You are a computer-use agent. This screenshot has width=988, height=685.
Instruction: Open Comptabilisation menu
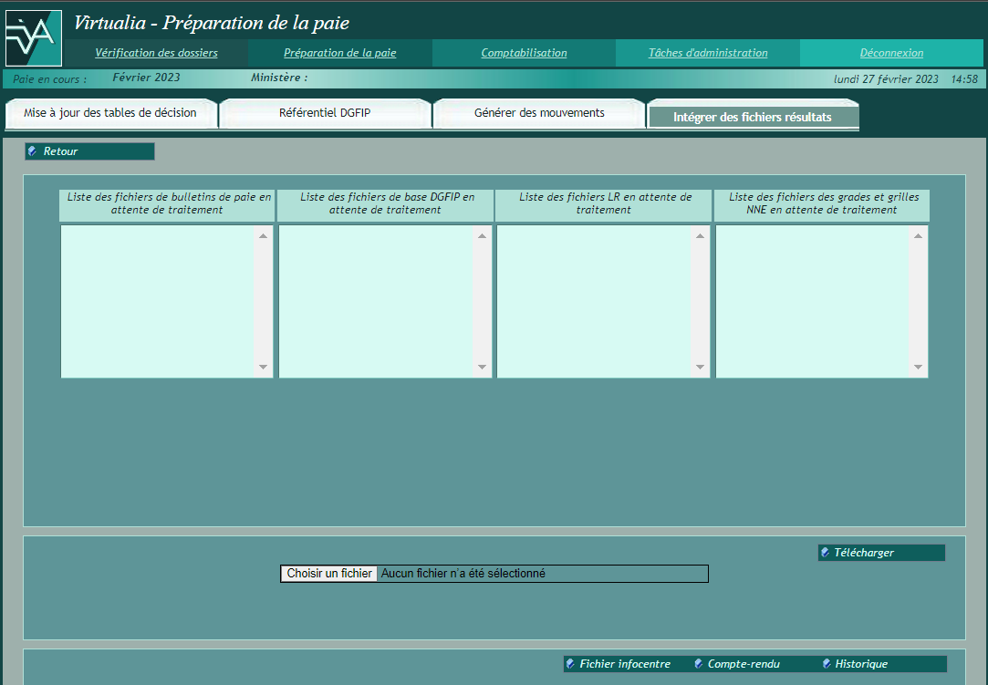tap(524, 53)
